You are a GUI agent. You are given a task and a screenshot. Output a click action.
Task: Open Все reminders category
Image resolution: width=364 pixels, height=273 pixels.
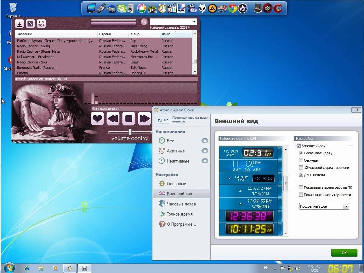click(x=182, y=141)
